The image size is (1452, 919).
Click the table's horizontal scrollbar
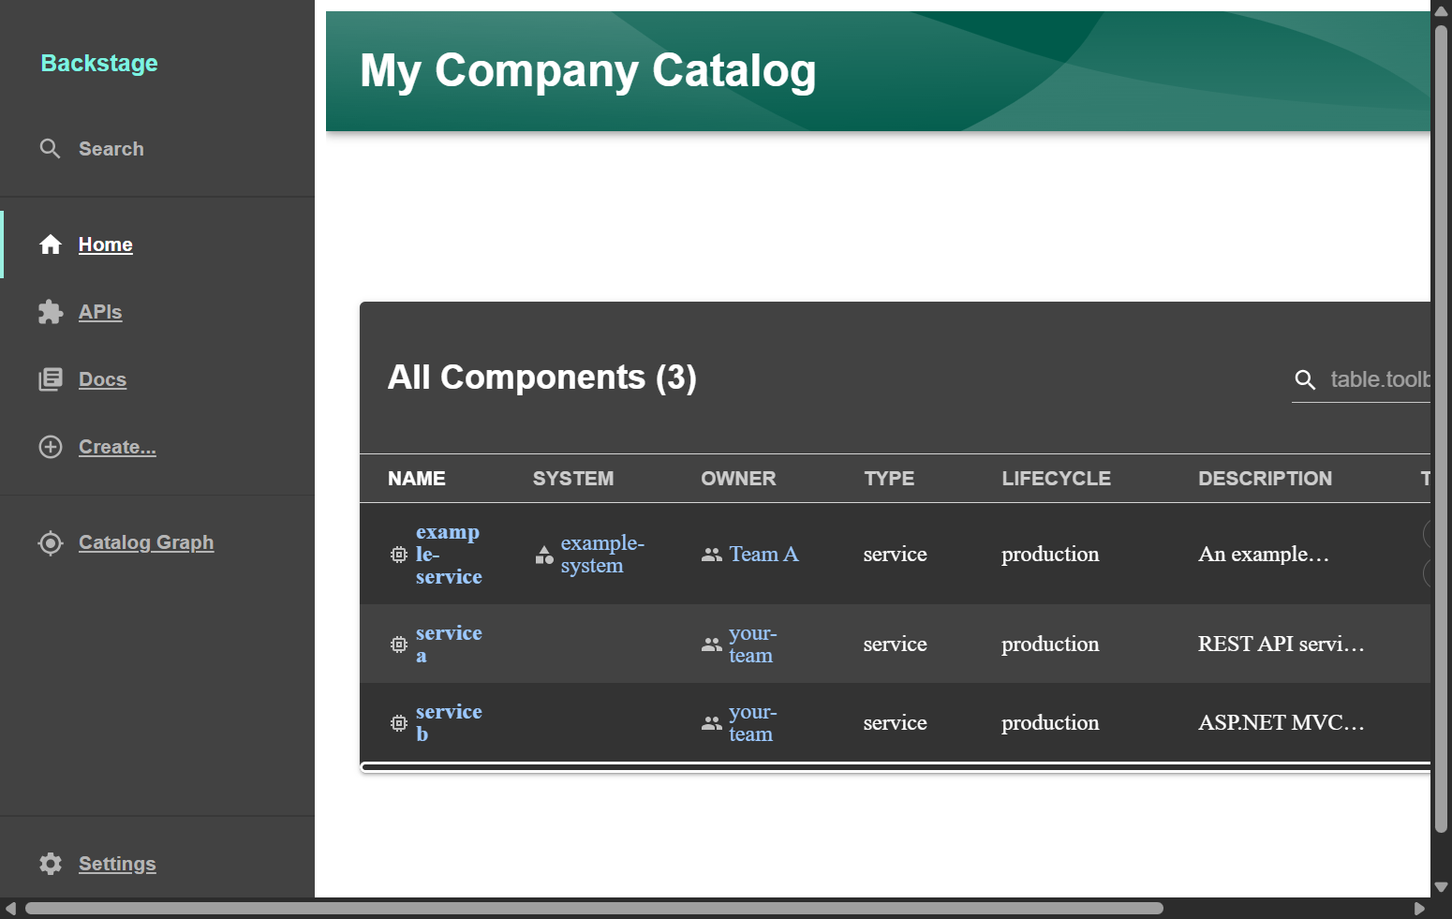(x=896, y=767)
